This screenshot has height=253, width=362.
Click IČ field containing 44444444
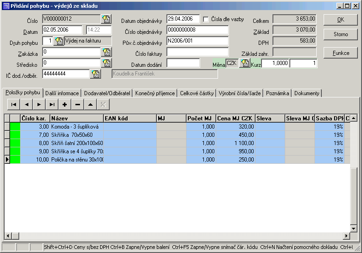coord(65,74)
